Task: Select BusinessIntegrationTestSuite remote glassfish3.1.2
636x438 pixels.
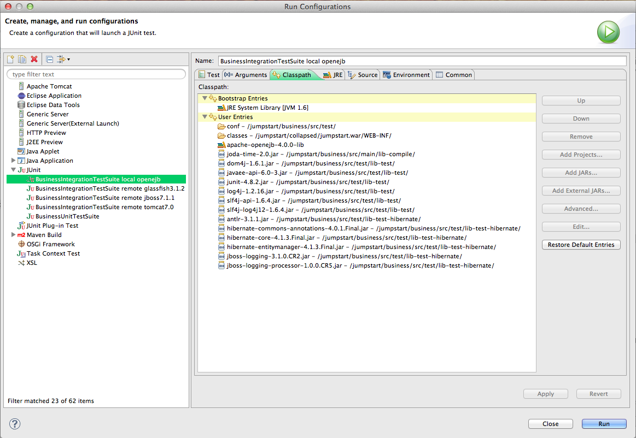Action: pyautogui.click(x=106, y=188)
